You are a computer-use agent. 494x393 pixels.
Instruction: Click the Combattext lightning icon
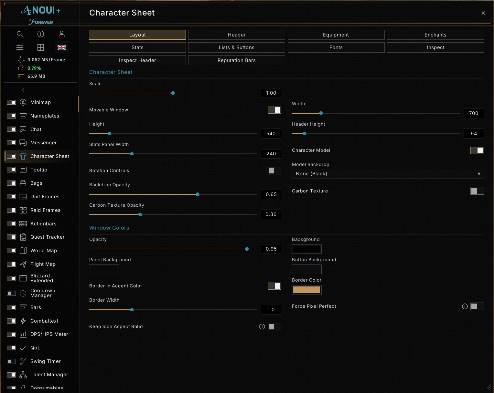(23, 321)
